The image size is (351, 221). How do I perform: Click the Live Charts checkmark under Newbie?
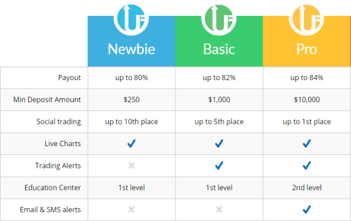click(x=132, y=143)
